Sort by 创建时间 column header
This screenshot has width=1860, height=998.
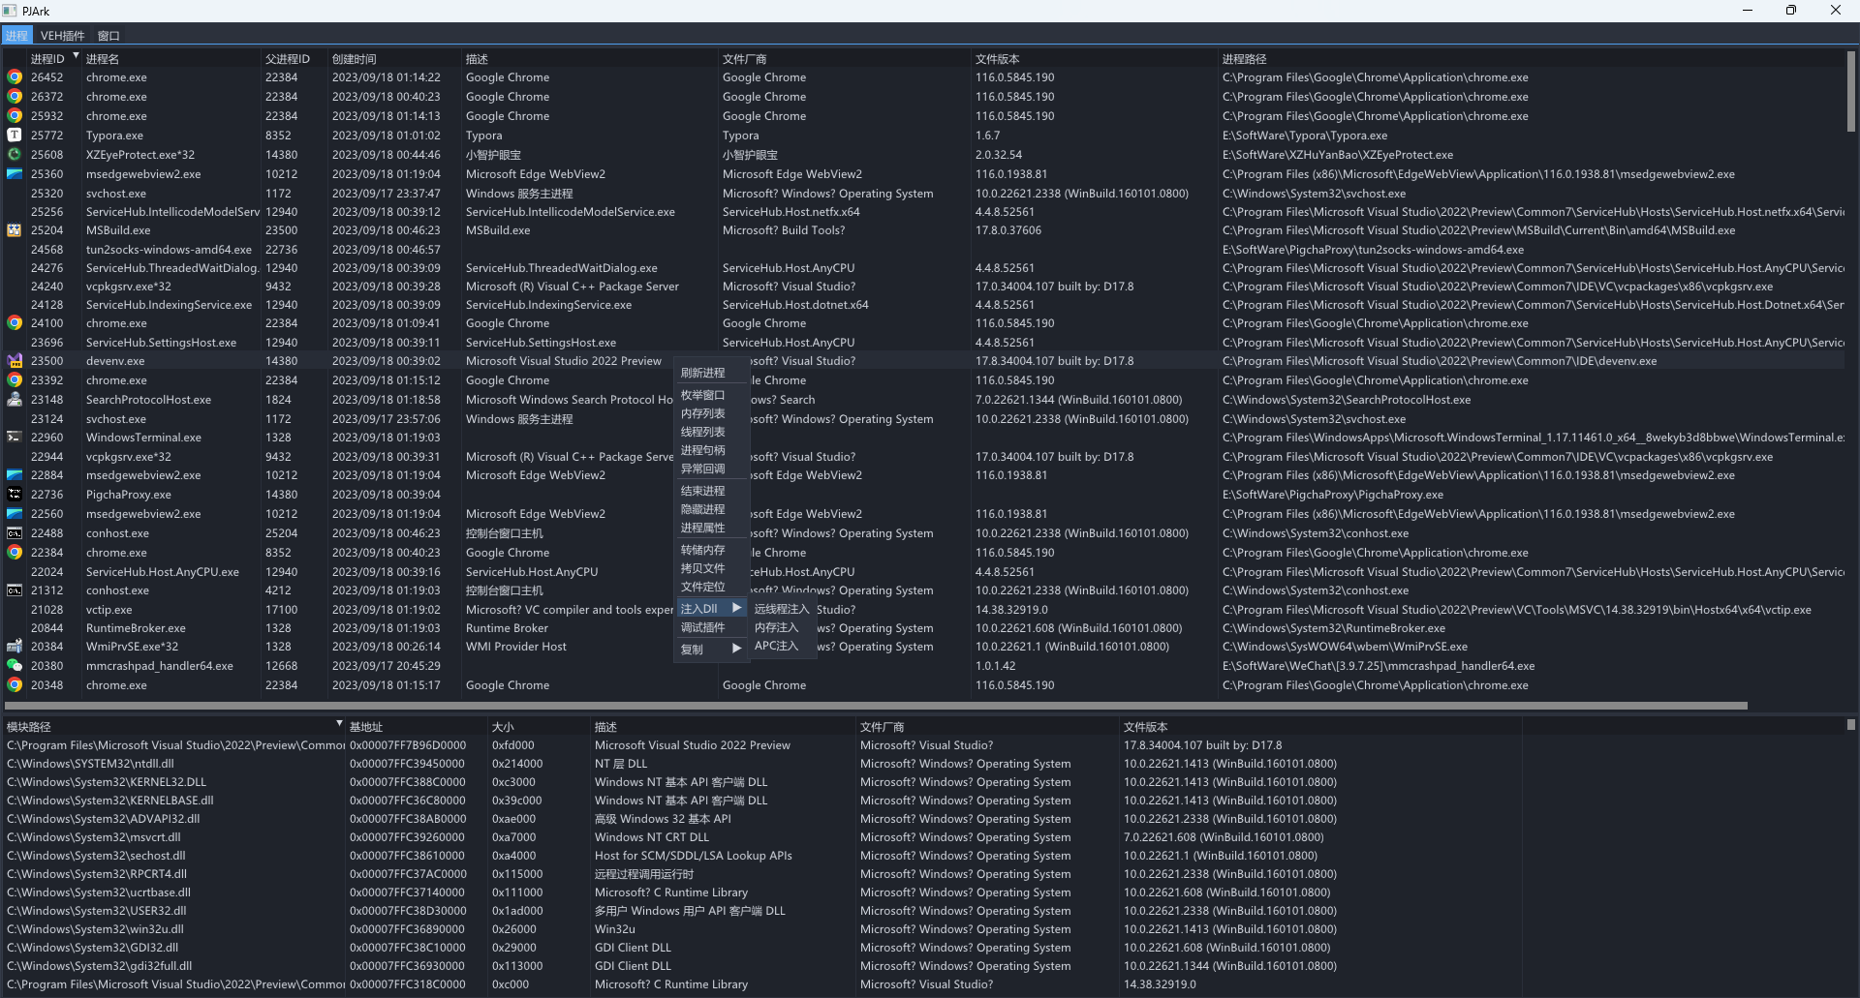pos(394,59)
